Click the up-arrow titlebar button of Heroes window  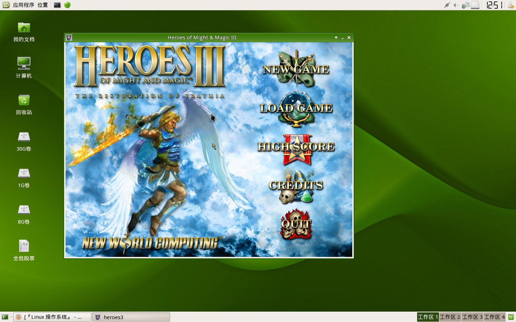pyautogui.click(x=336, y=38)
